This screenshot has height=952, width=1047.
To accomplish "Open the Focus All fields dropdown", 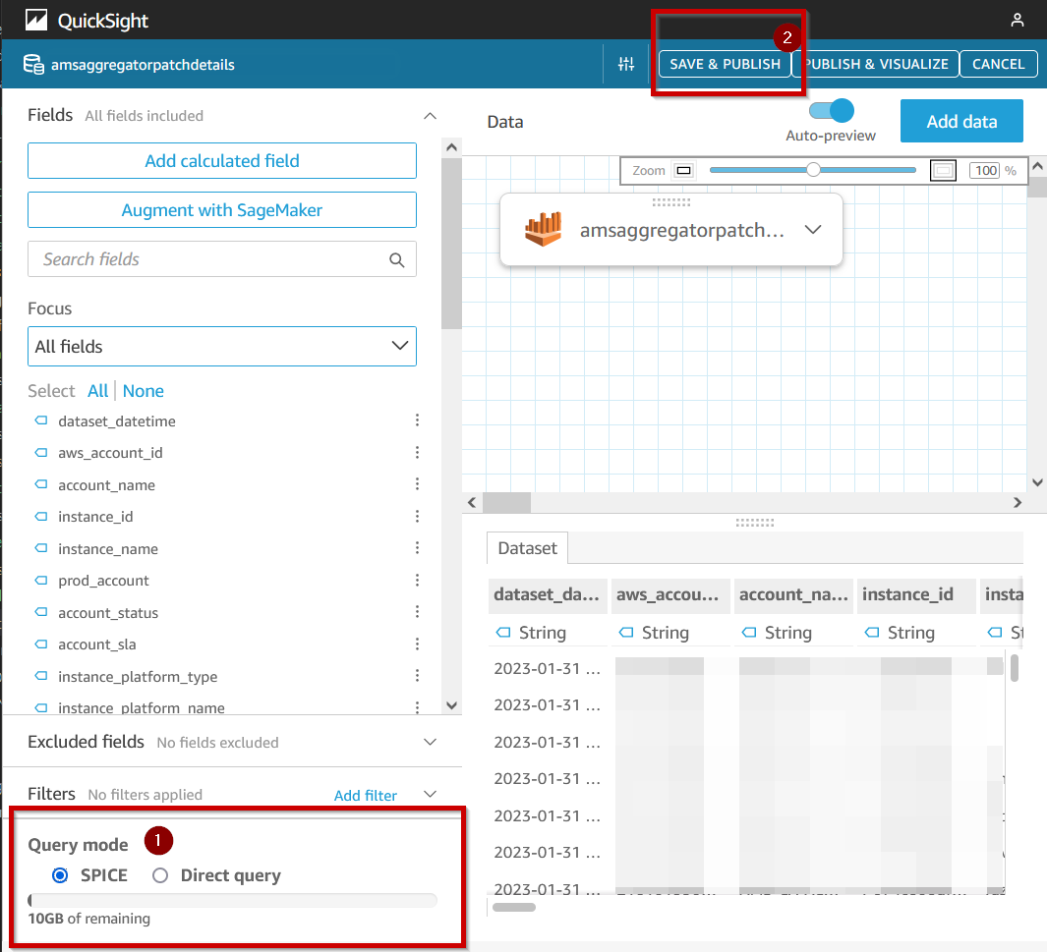I will coord(221,346).
